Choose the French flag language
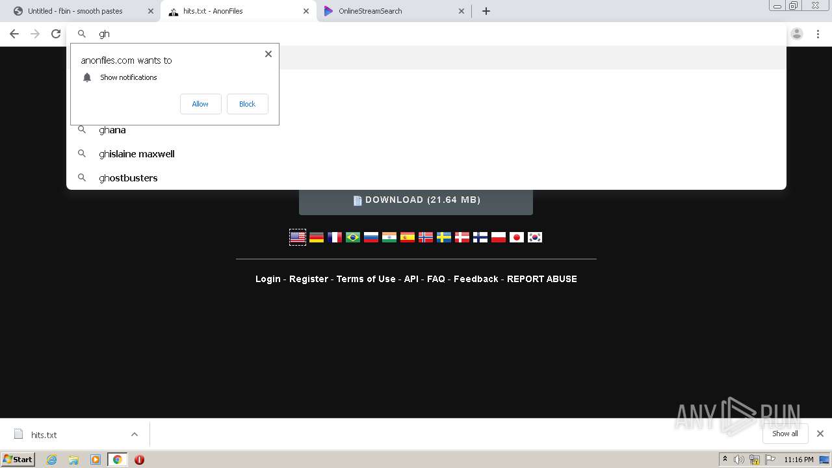Viewport: 832px width, 468px height. pos(335,237)
